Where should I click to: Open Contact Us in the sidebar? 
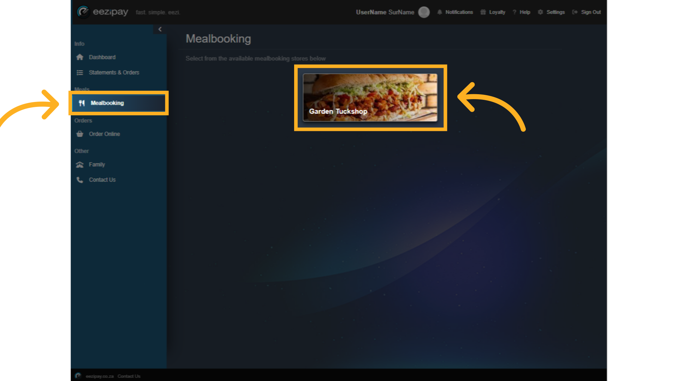[102, 180]
